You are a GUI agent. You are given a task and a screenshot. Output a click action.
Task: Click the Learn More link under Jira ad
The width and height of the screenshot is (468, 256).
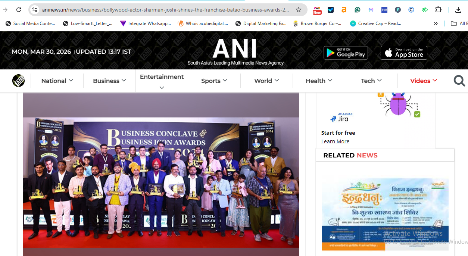335,141
